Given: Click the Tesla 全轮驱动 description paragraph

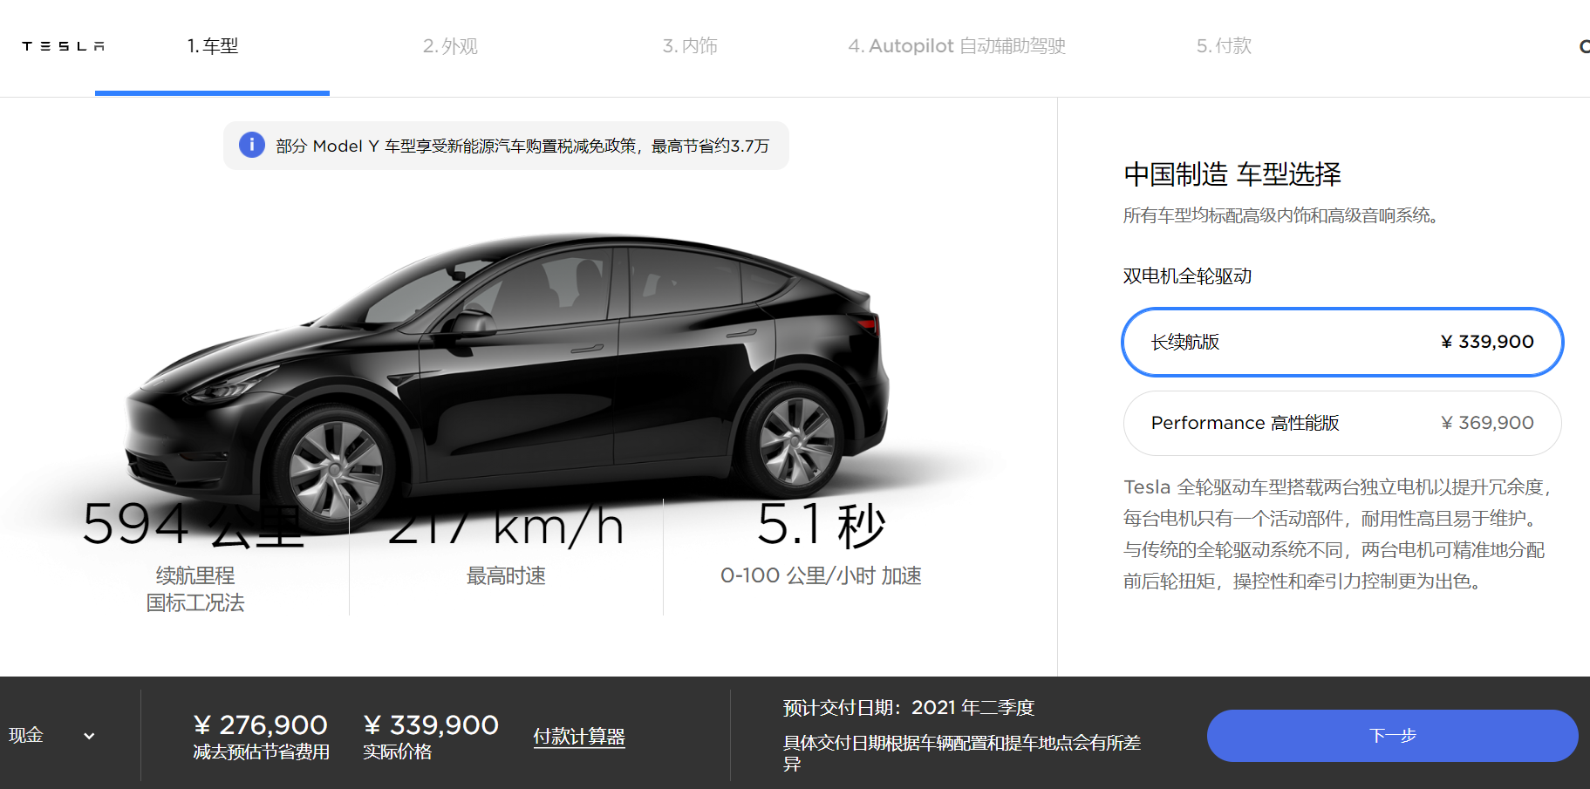Looking at the screenshot, I should click(x=1339, y=534).
